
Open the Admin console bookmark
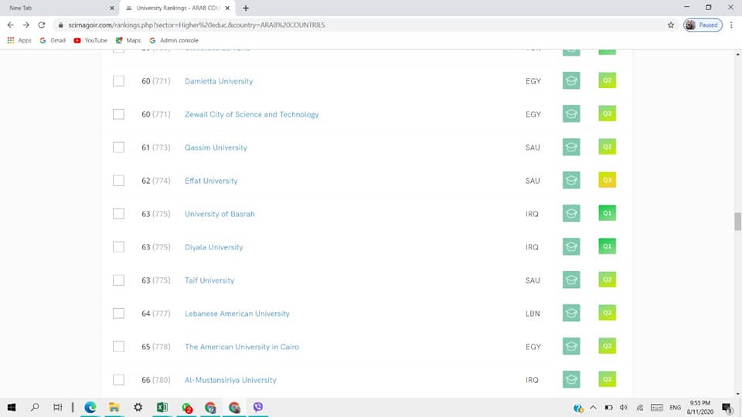click(174, 41)
